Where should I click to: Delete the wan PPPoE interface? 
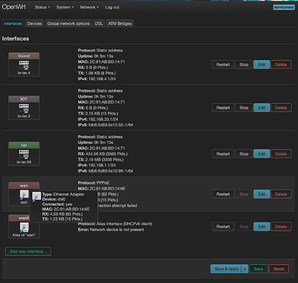coord(281,194)
